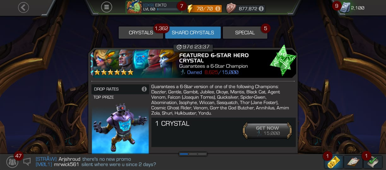The image size is (386, 170).
Task: Go back with the arrow icon
Action: 23,7
